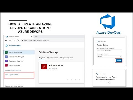Screen dimensions: 133x100
Task: Switch to the Projects tab
Action: [42, 58]
